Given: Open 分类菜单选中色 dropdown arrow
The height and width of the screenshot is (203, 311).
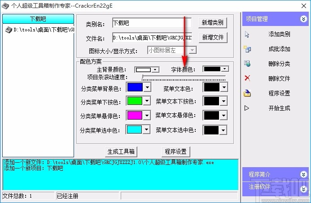Looking at the screenshot, I should 147,130.
